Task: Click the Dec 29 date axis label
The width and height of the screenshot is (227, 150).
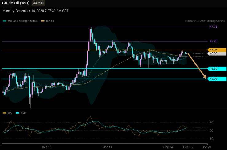Action: click(x=206, y=147)
